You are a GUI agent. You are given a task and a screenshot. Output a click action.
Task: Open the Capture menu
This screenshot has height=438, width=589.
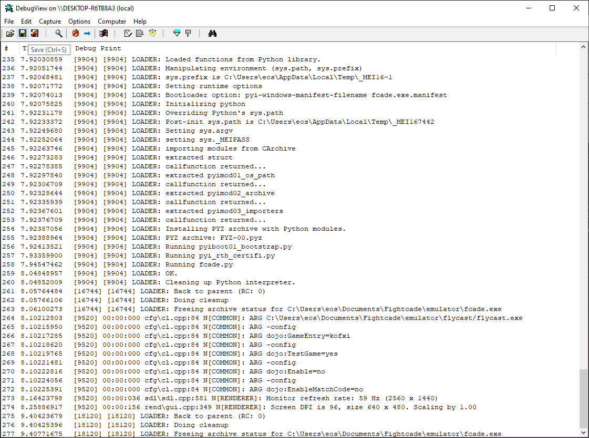coord(50,22)
